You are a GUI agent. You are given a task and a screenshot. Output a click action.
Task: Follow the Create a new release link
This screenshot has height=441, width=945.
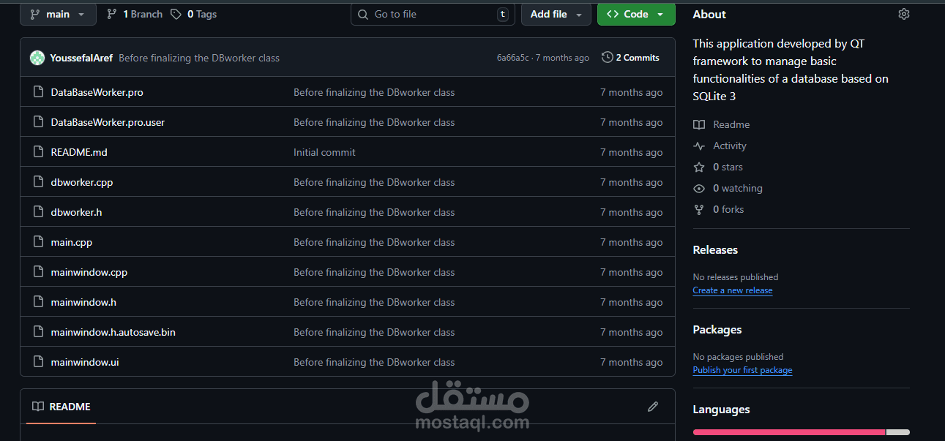[x=732, y=290]
